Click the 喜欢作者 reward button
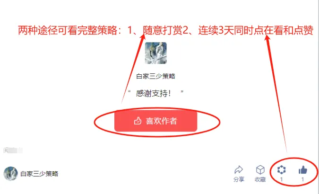This screenshot has height=194, width=319. point(155,121)
